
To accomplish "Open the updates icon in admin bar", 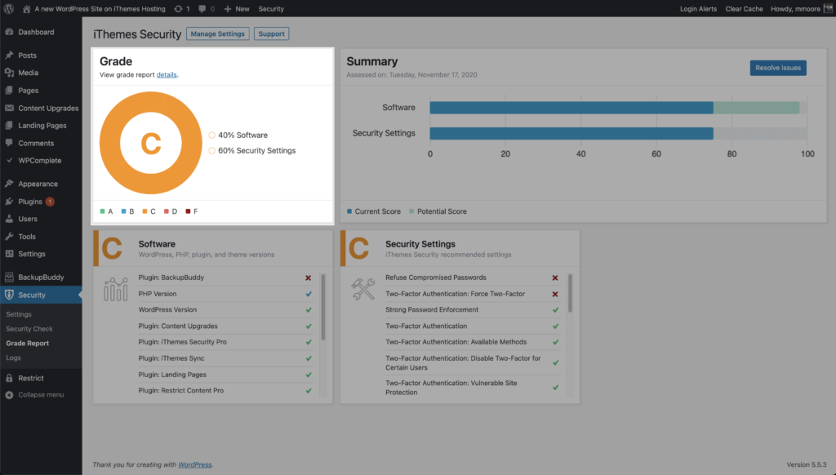I will 179,8.
